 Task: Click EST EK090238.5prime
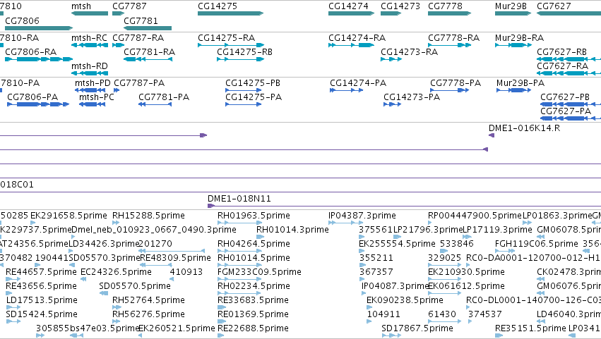[369, 307]
